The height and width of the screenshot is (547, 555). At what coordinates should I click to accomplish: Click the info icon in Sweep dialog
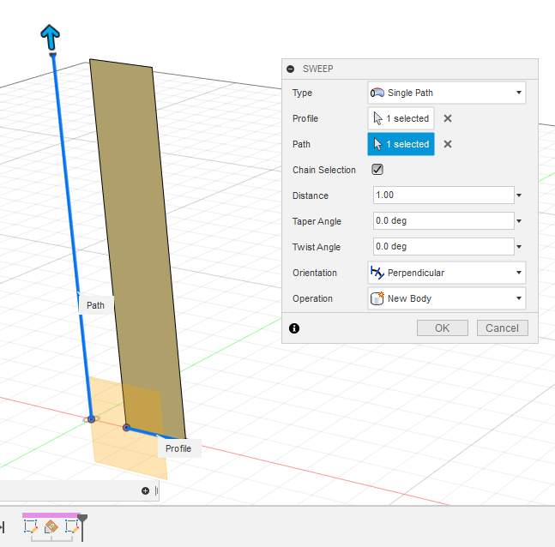(294, 328)
